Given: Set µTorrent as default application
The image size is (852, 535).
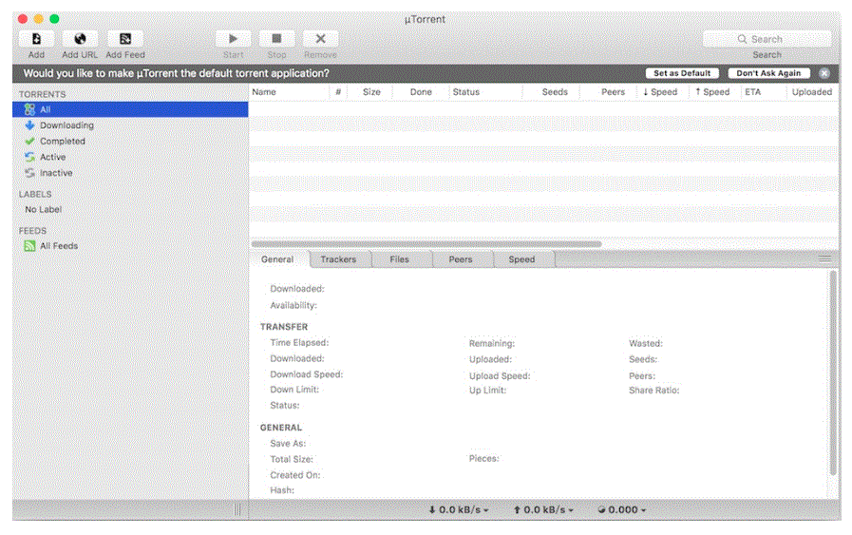Looking at the screenshot, I should [x=682, y=73].
